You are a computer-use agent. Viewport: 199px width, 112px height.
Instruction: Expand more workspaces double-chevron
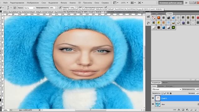click(x=186, y=3)
